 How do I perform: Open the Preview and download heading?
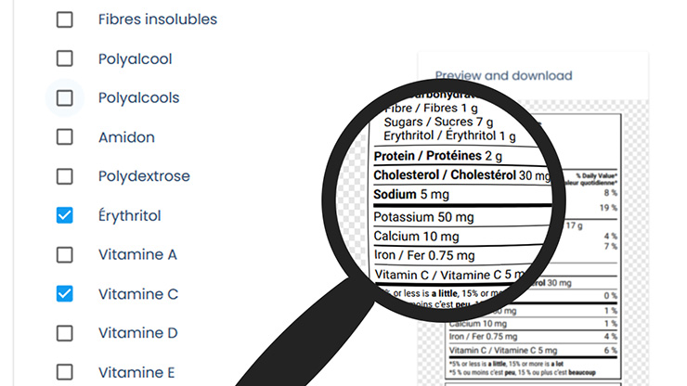pos(503,76)
